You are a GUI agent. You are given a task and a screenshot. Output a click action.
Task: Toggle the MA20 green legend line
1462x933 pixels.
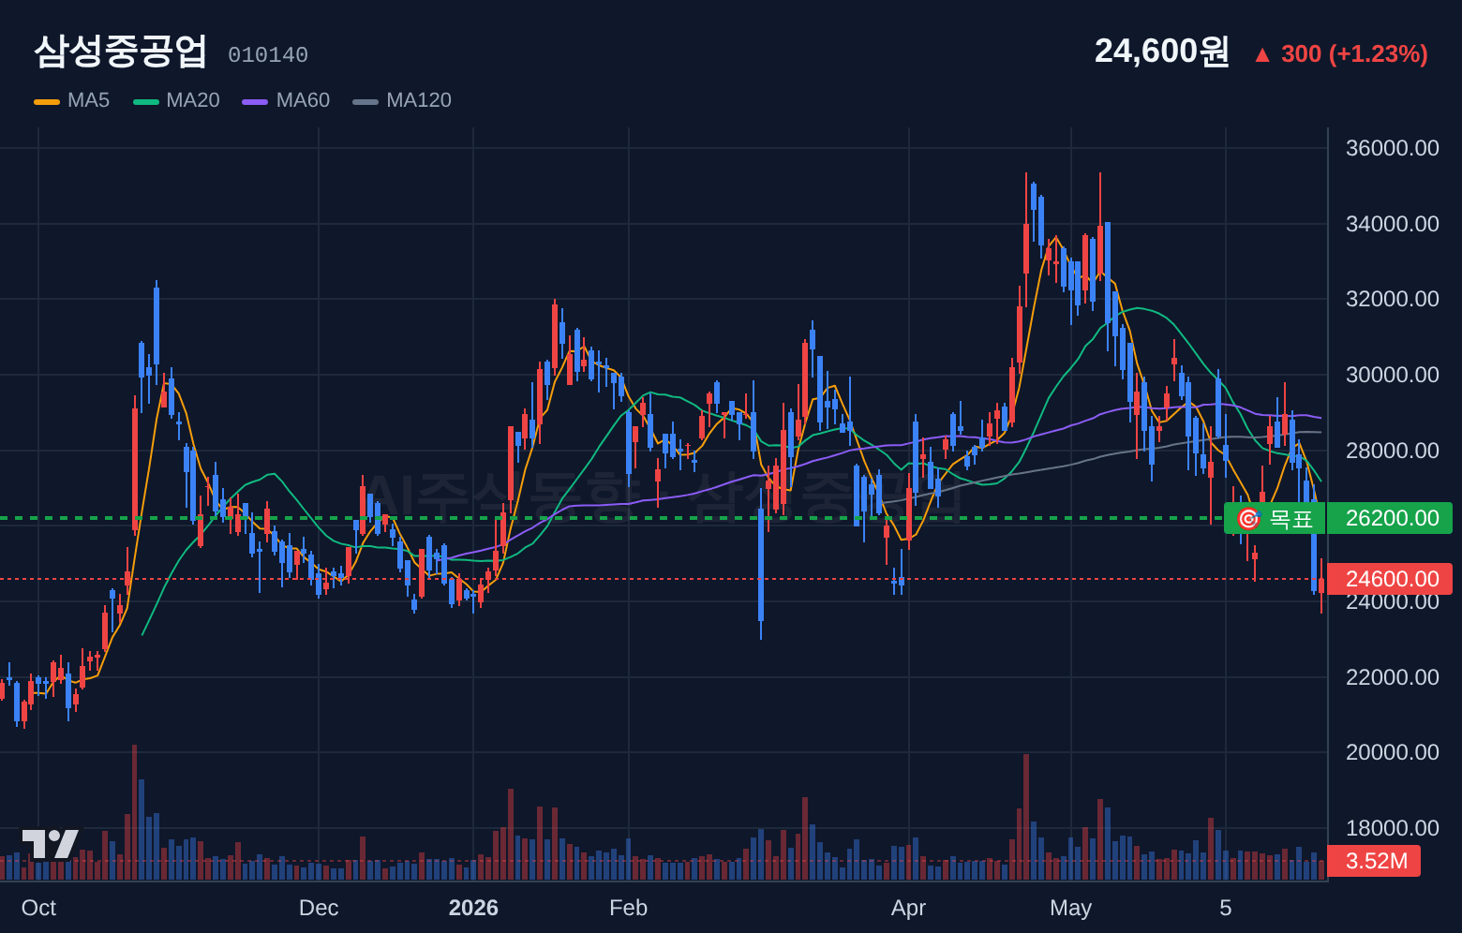[x=146, y=101]
